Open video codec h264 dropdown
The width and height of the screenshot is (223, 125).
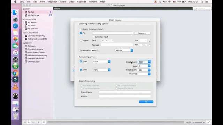(x=101, y=61)
